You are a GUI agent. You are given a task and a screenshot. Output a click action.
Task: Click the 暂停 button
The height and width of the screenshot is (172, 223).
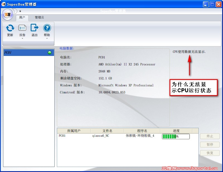coord(210,145)
